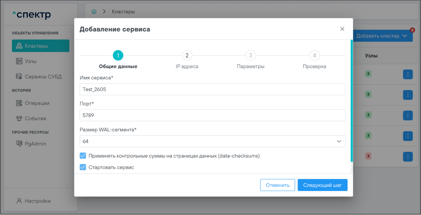Close the Добавление сервиса dialog

(342, 29)
